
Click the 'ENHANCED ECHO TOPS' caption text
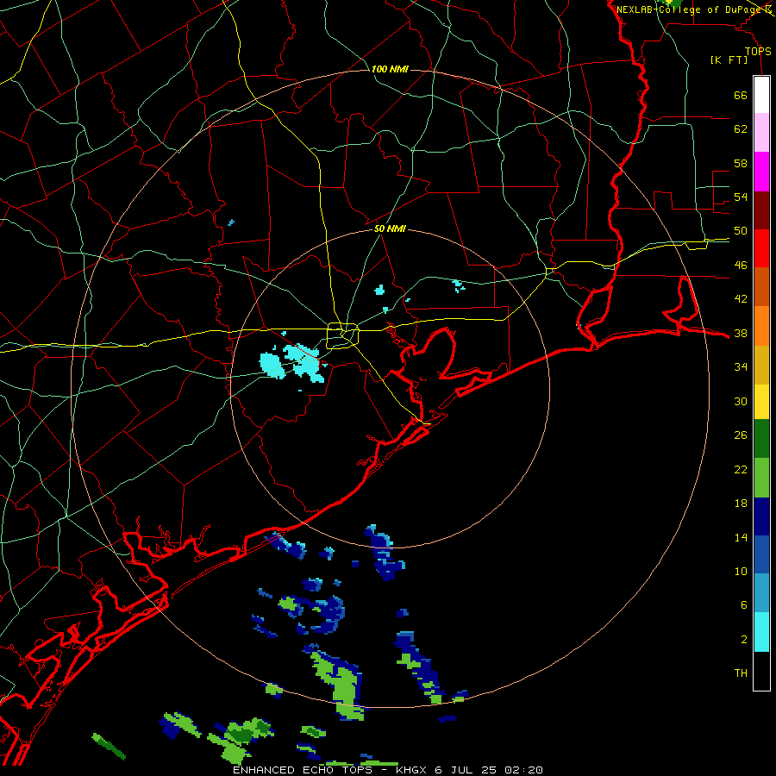pos(303,770)
